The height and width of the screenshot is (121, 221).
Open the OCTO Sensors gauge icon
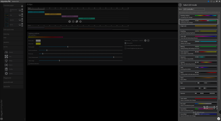(6, 52)
